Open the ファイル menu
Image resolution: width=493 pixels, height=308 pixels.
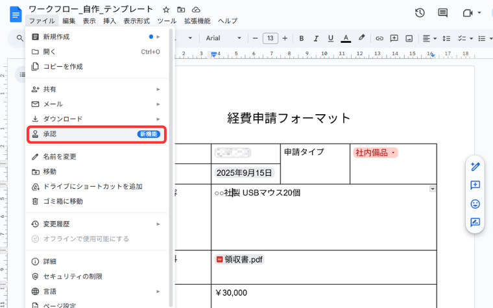(x=42, y=21)
